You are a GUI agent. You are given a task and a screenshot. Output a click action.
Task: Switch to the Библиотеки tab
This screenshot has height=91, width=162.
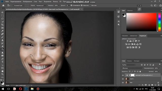point(134,36)
